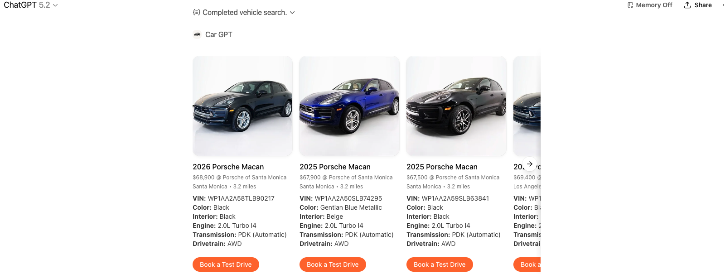The height and width of the screenshot is (274, 725).
Task: Advance the carousel with the right arrow icon
Action: pos(529,163)
